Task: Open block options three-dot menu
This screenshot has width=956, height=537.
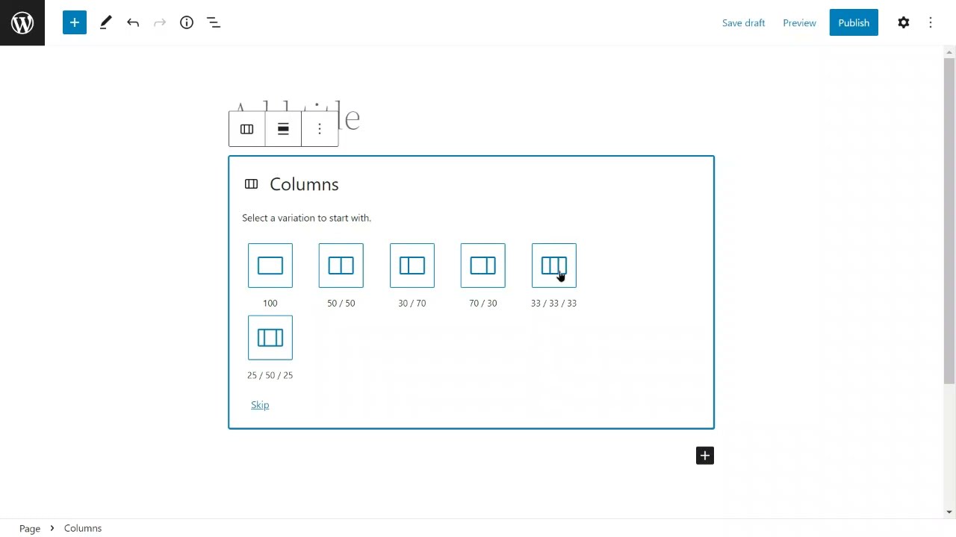Action: tap(320, 129)
